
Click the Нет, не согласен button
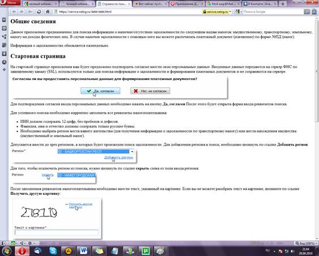pyautogui.click(x=150, y=91)
